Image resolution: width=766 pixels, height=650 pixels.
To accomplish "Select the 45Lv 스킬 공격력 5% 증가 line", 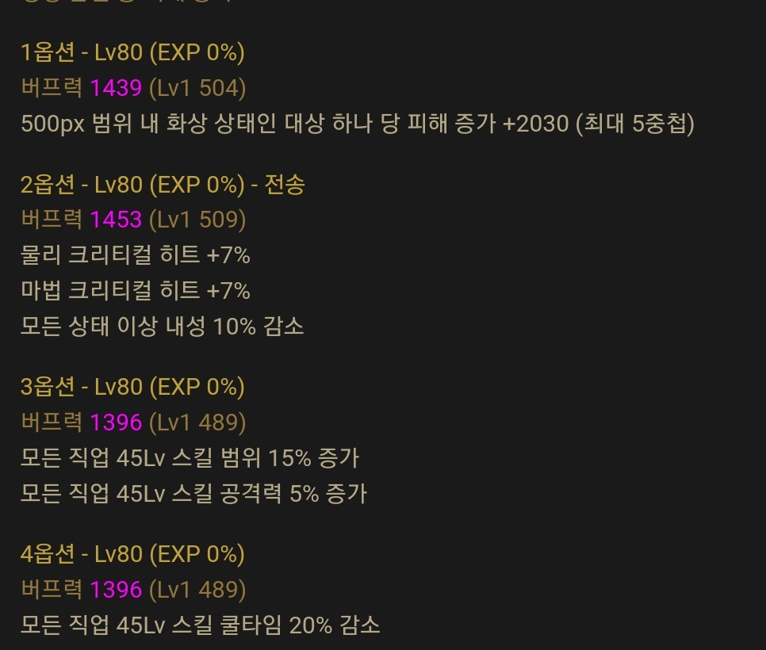I will click(x=193, y=494).
